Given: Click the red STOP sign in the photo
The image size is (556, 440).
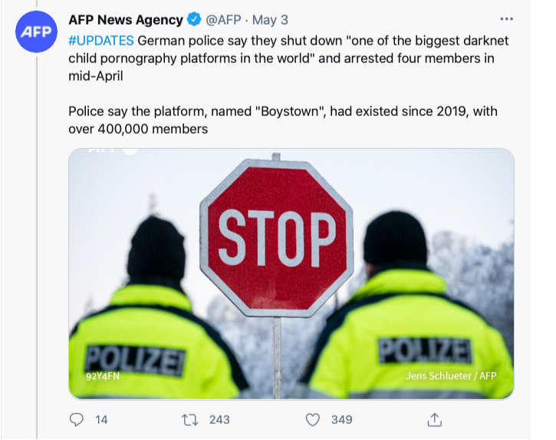Looking at the screenshot, I should click(x=276, y=237).
